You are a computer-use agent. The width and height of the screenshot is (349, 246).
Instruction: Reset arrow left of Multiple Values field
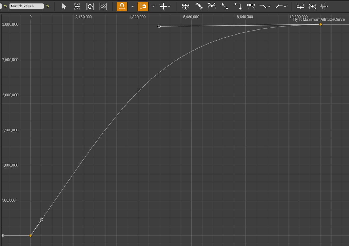pyautogui.click(x=5, y=6)
